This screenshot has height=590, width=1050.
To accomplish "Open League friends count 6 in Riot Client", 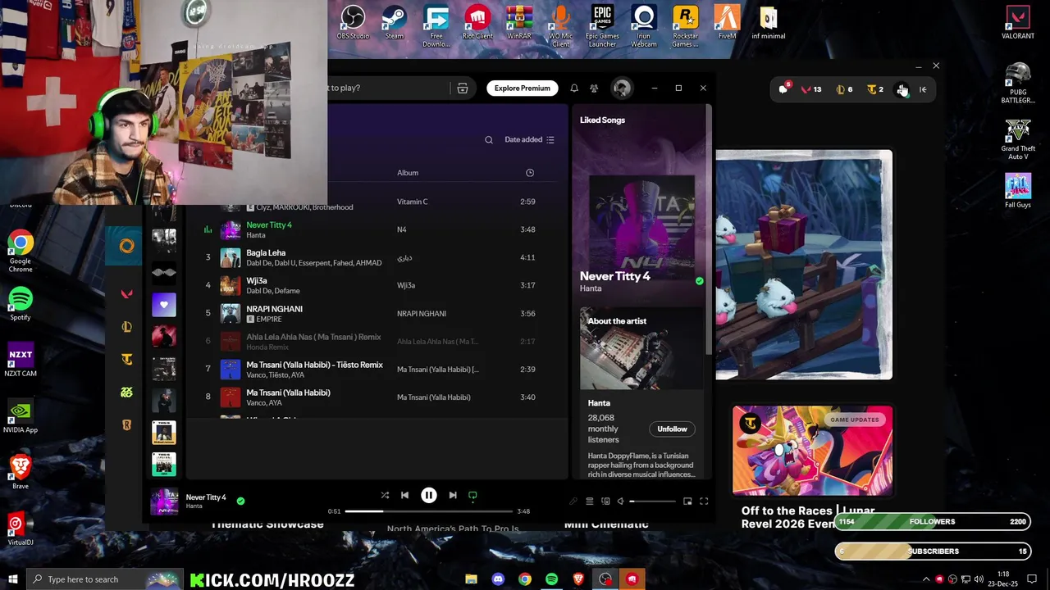I will [x=844, y=89].
